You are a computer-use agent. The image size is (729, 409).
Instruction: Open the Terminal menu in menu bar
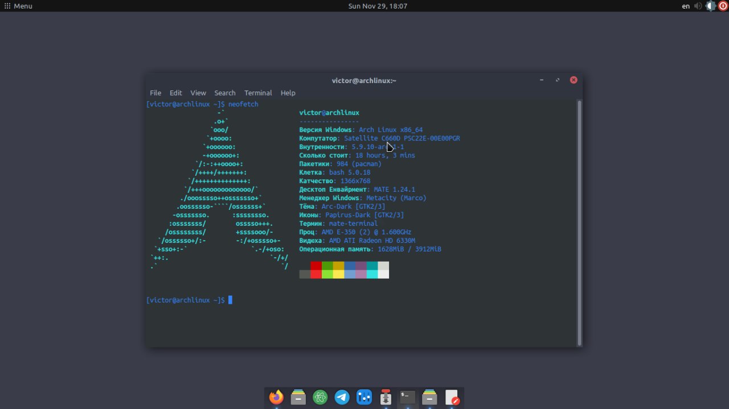point(258,93)
